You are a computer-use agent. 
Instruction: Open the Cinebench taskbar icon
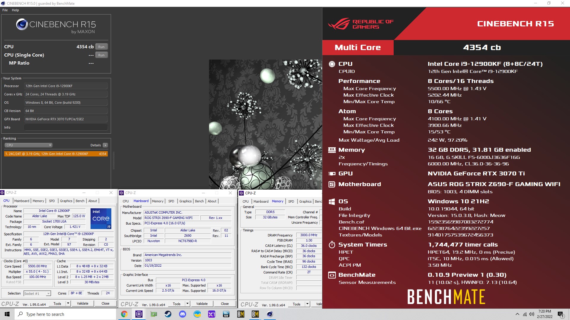coord(270,314)
